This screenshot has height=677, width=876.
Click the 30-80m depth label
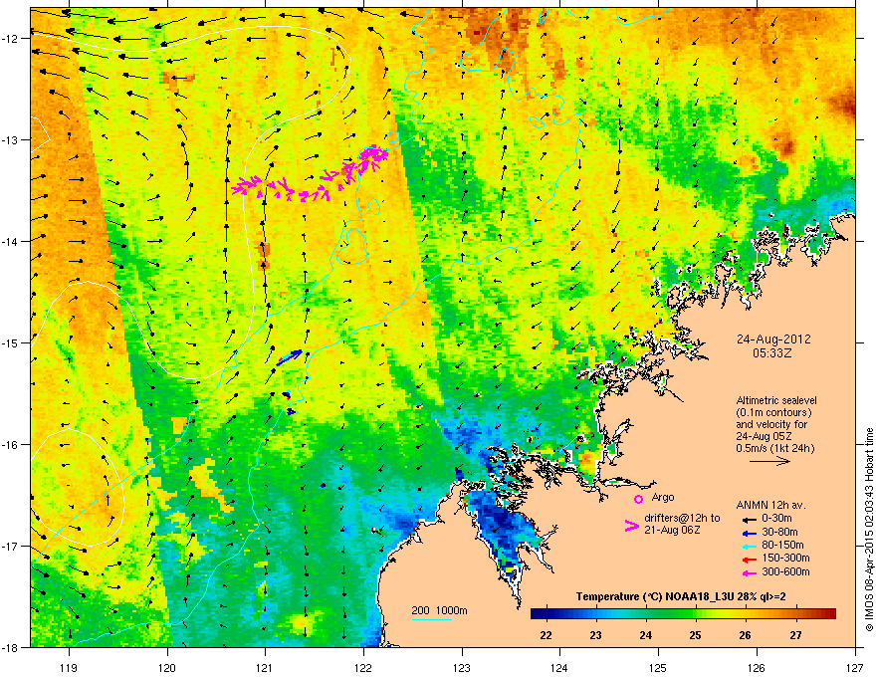coord(779,532)
